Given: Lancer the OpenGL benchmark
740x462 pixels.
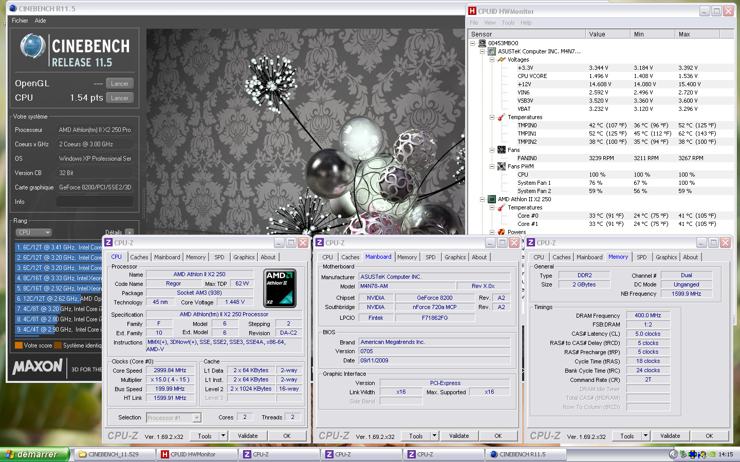Looking at the screenshot, I should coord(120,84).
